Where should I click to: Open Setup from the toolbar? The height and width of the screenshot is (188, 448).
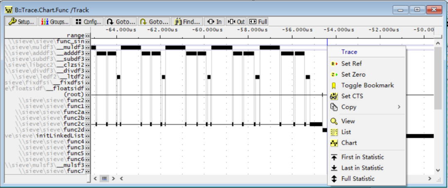coord(22,21)
